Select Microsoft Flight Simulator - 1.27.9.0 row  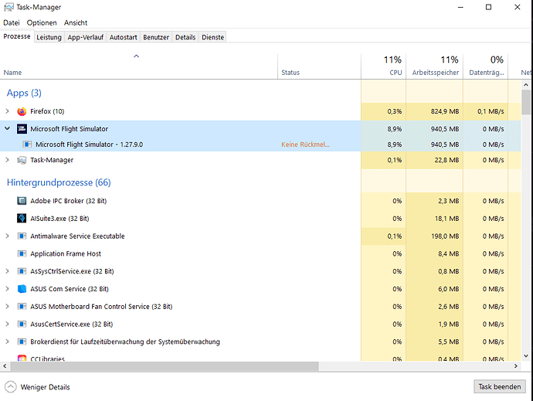(x=260, y=144)
